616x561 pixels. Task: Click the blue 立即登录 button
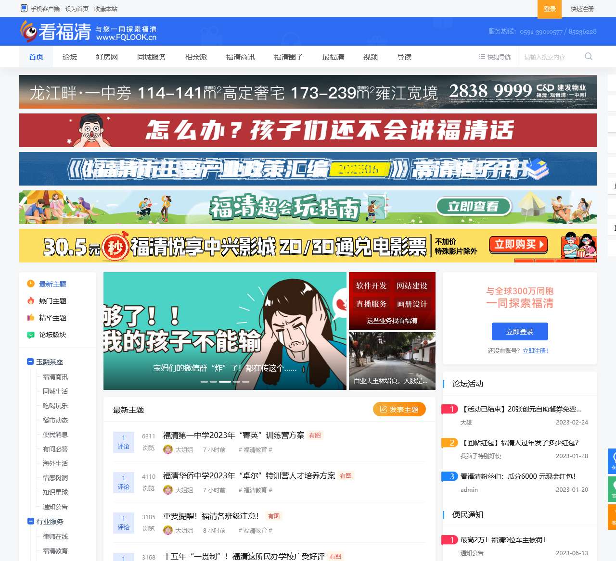(x=520, y=332)
